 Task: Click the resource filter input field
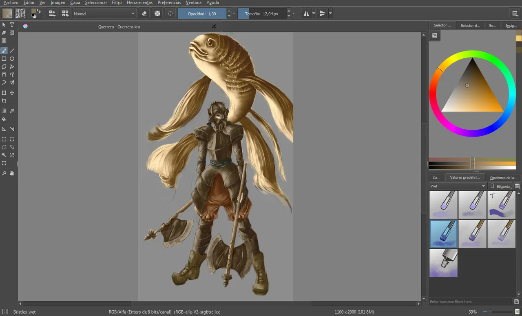click(x=470, y=302)
